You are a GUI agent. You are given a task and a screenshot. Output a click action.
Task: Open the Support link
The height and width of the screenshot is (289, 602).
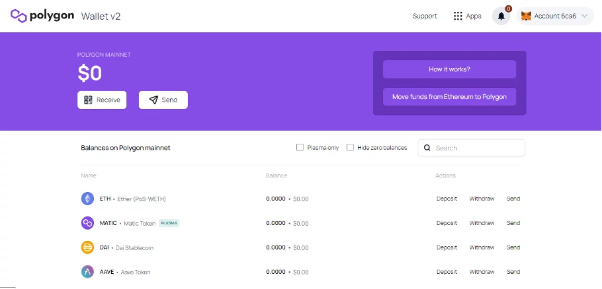425,16
